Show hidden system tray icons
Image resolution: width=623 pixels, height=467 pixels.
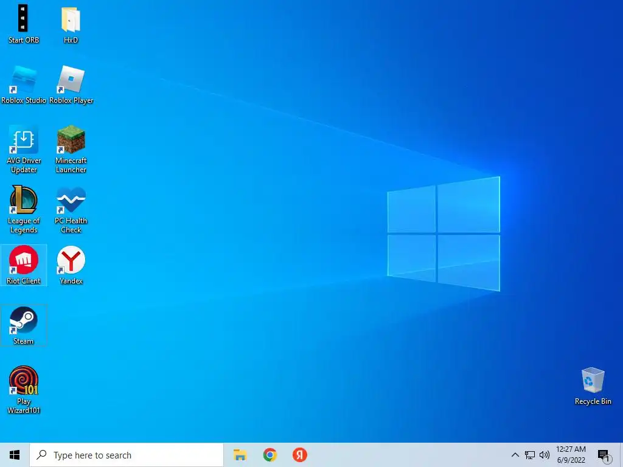tap(515, 455)
